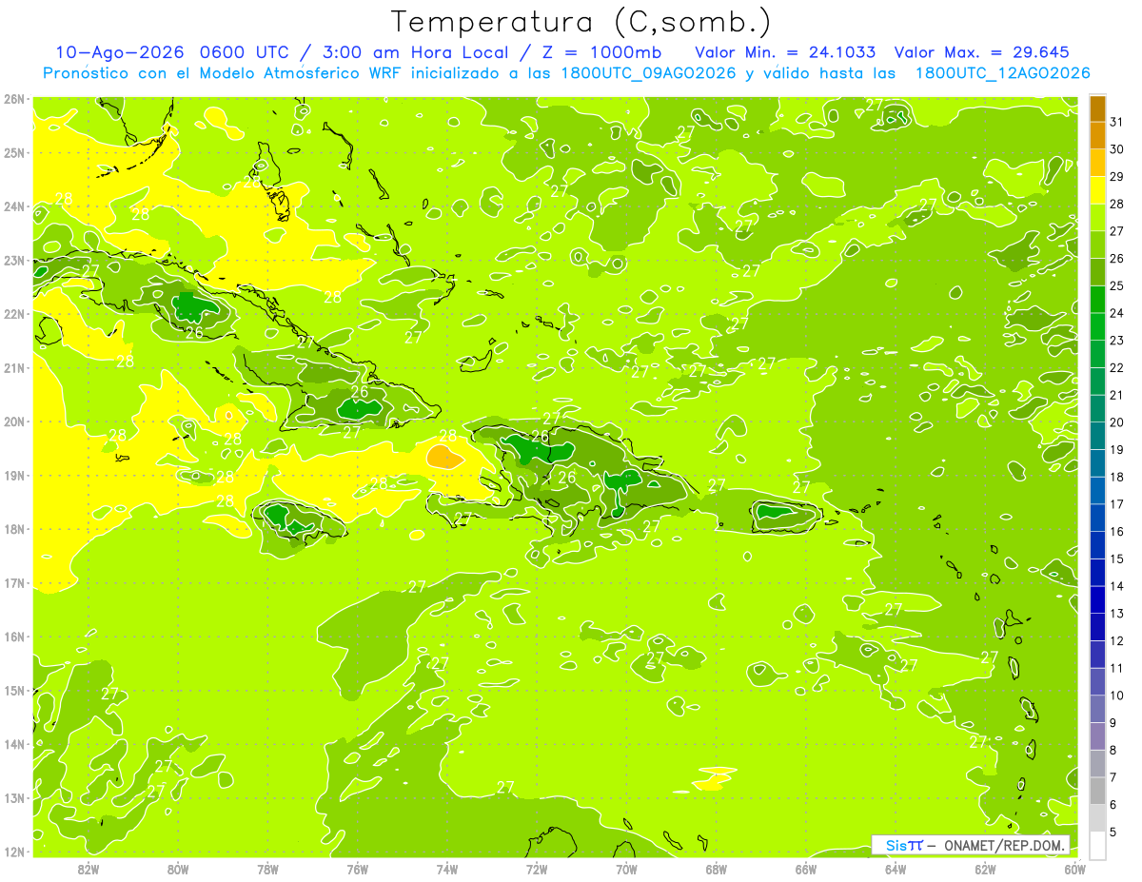Click the brown colorbar swatch above 31

[x=1097, y=108]
